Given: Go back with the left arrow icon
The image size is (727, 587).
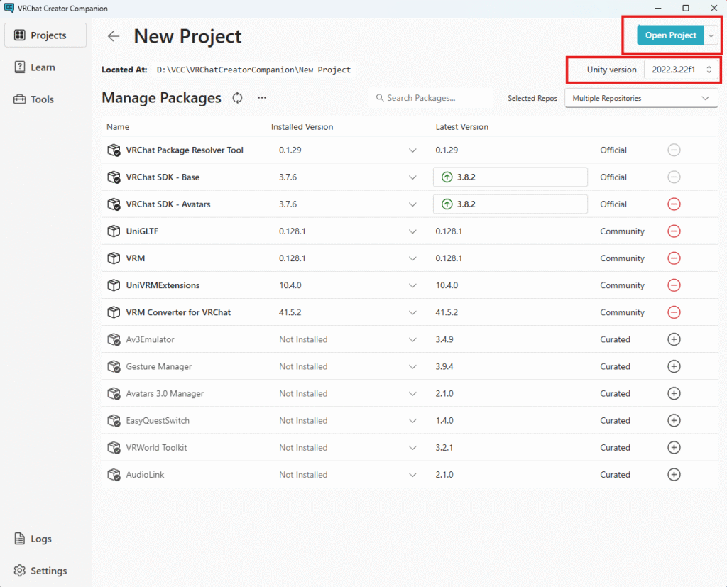Looking at the screenshot, I should pos(114,36).
